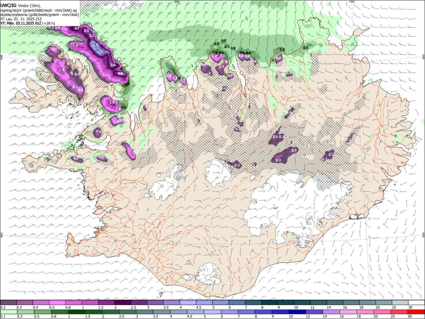Click the "15W" longitude label

pos(352,2)
